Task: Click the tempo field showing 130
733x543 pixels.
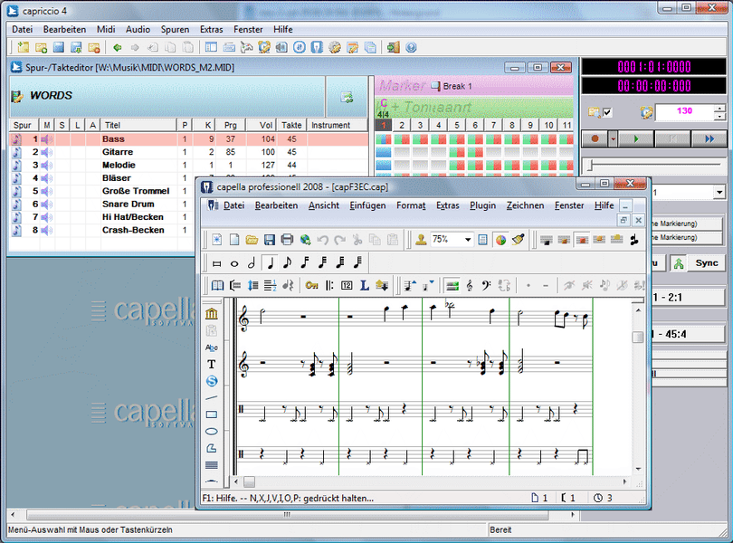Action: click(684, 111)
